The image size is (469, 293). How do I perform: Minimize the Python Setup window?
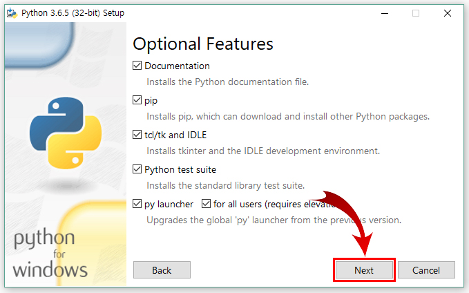[x=385, y=13]
